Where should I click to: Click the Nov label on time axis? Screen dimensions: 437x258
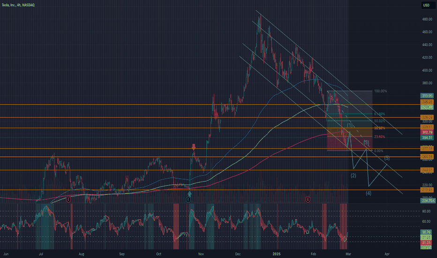point(201,254)
